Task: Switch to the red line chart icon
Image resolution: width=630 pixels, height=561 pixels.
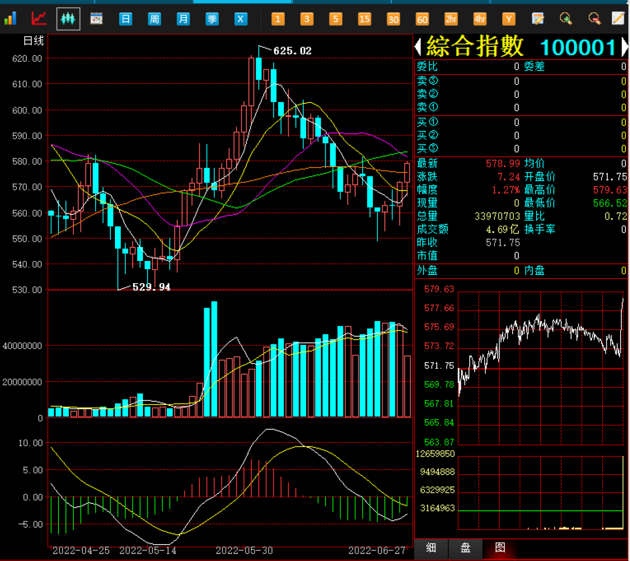Action: tap(39, 19)
